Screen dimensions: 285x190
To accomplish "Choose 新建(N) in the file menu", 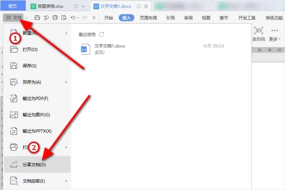I will 37,33.
